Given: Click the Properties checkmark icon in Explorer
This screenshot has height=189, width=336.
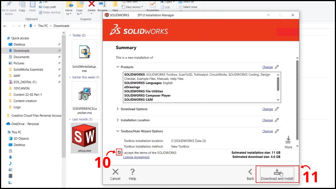Looking at the screenshot, I should 153,4.
